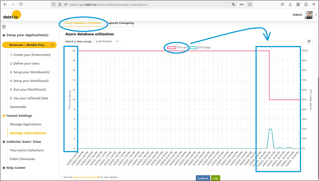
Task: Refresh the utilization chart
Action: coord(309,41)
